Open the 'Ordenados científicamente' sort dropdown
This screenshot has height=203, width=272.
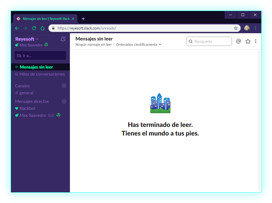pos(138,45)
